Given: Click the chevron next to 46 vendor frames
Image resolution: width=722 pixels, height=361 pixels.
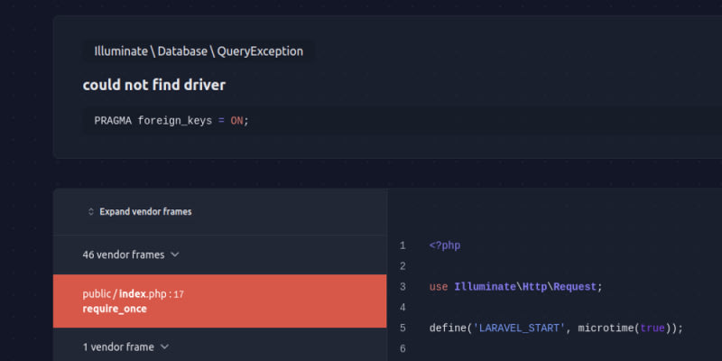Looking at the screenshot, I should [x=175, y=255].
